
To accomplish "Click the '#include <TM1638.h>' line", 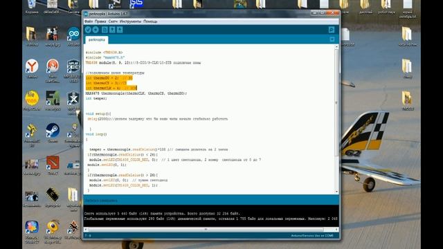I will [105, 53].
